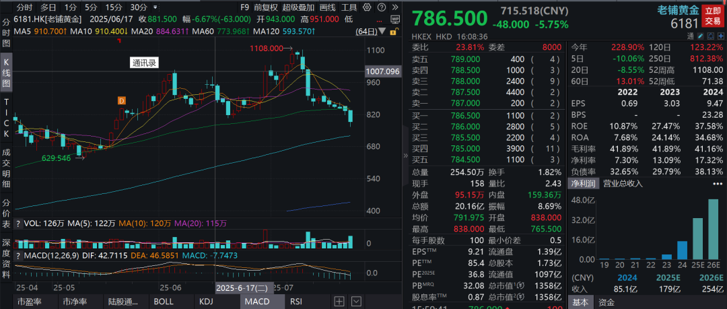Open the 分价表 side tab

(6, 213)
